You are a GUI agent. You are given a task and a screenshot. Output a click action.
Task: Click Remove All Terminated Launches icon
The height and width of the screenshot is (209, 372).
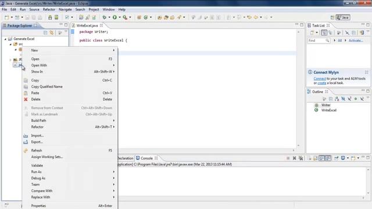pos(301,158)
